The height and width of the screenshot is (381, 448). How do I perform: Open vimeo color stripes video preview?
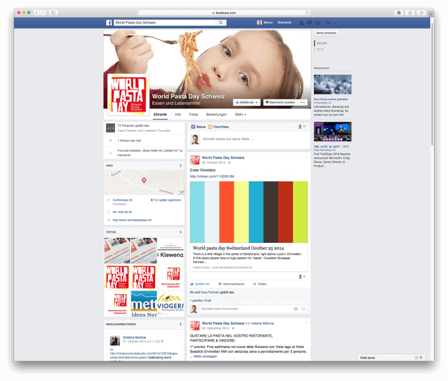[249, 212]
